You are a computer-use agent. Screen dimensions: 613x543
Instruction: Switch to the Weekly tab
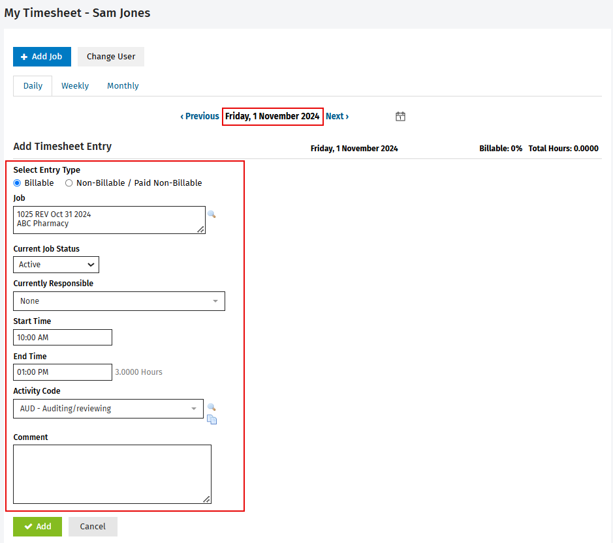coord(75,86)
